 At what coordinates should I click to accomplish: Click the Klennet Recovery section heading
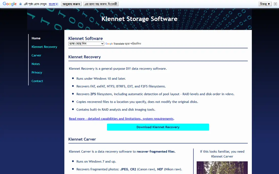[x=84, y=57]
